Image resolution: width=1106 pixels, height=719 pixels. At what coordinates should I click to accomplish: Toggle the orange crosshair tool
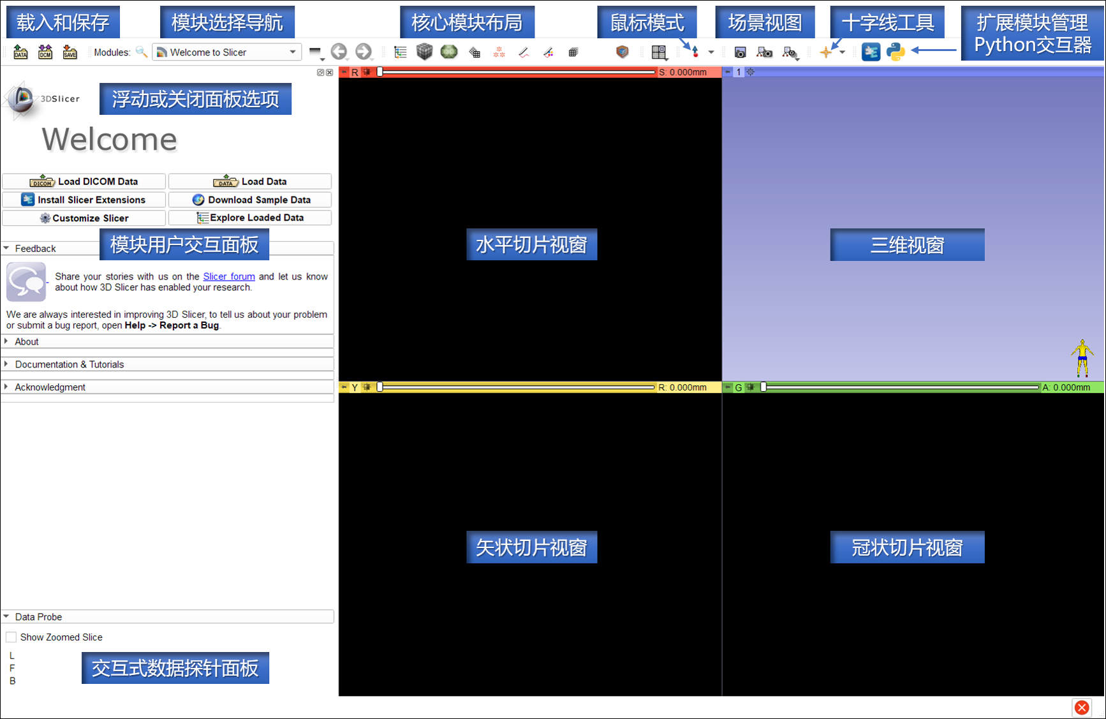click(x=826, y=52)
